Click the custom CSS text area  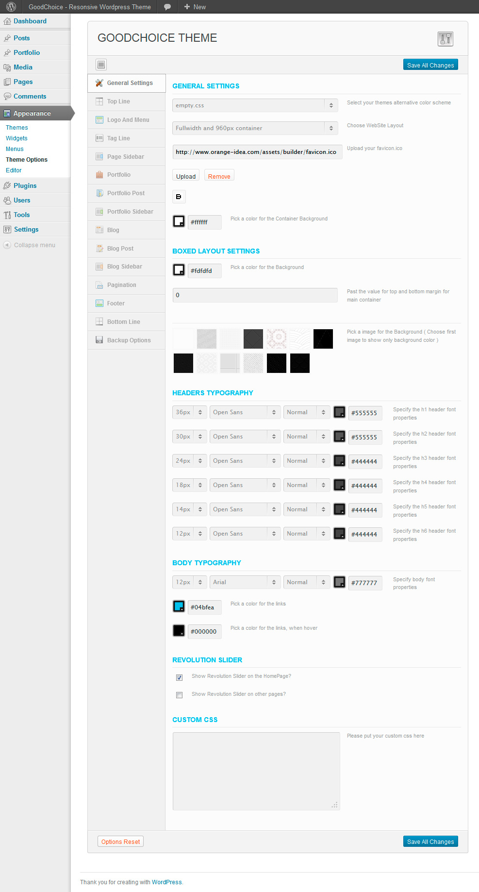(256, 771)
